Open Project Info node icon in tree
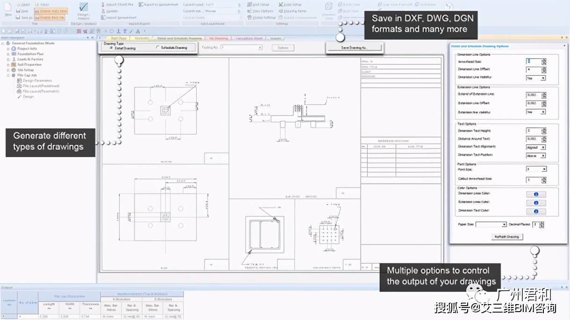570x320 pixels. [x=13, y=49]
